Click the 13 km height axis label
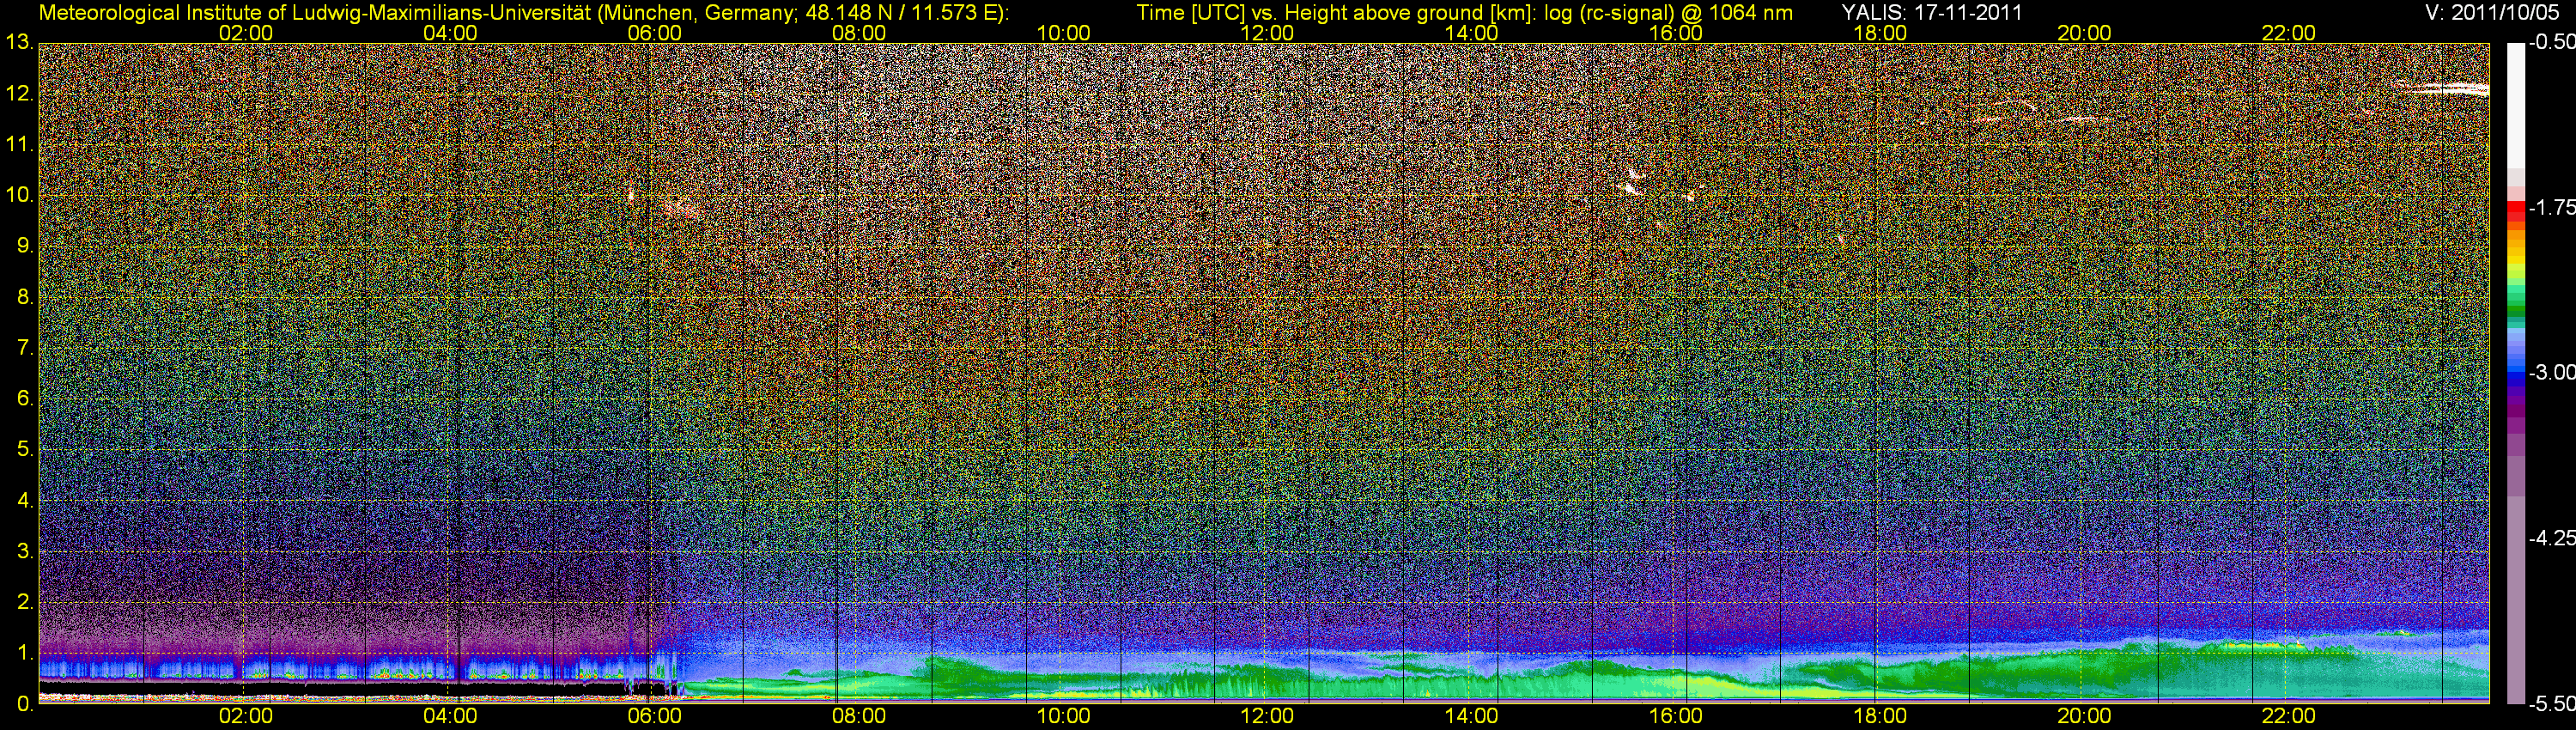 19,43
